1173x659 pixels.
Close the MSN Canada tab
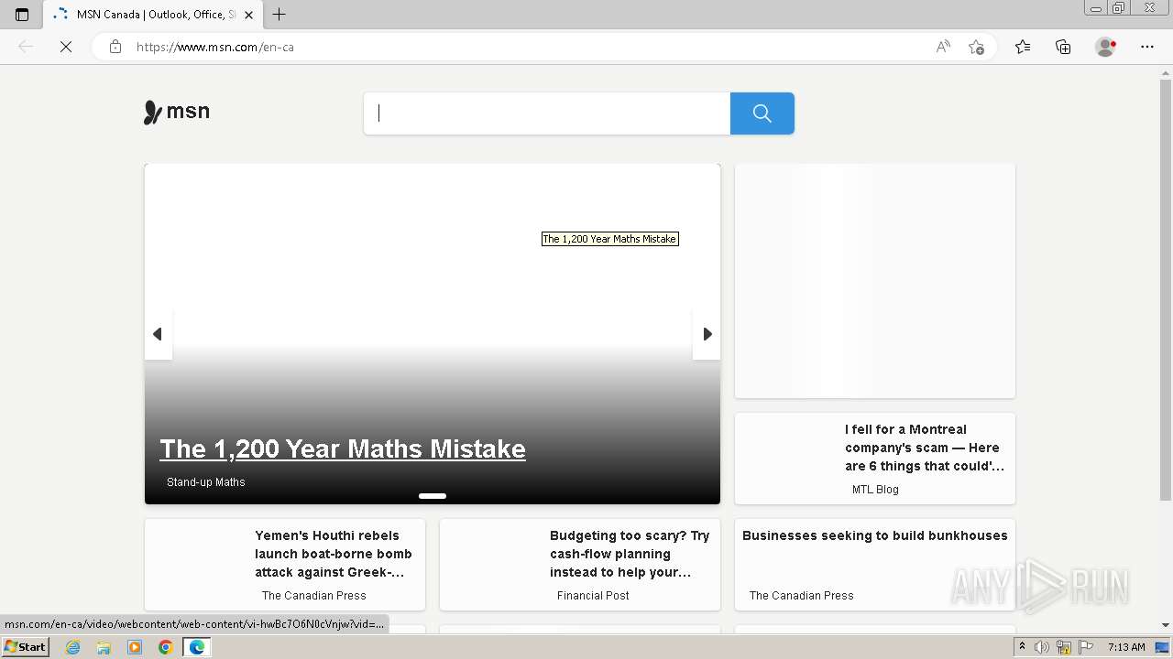[248, 15]
